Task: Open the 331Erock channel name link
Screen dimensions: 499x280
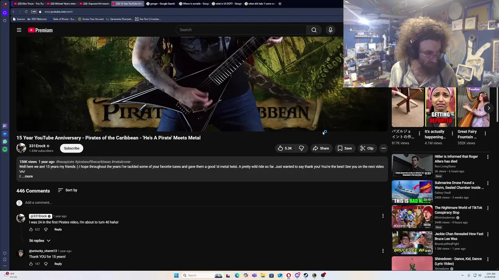Action: click(37, 146)
